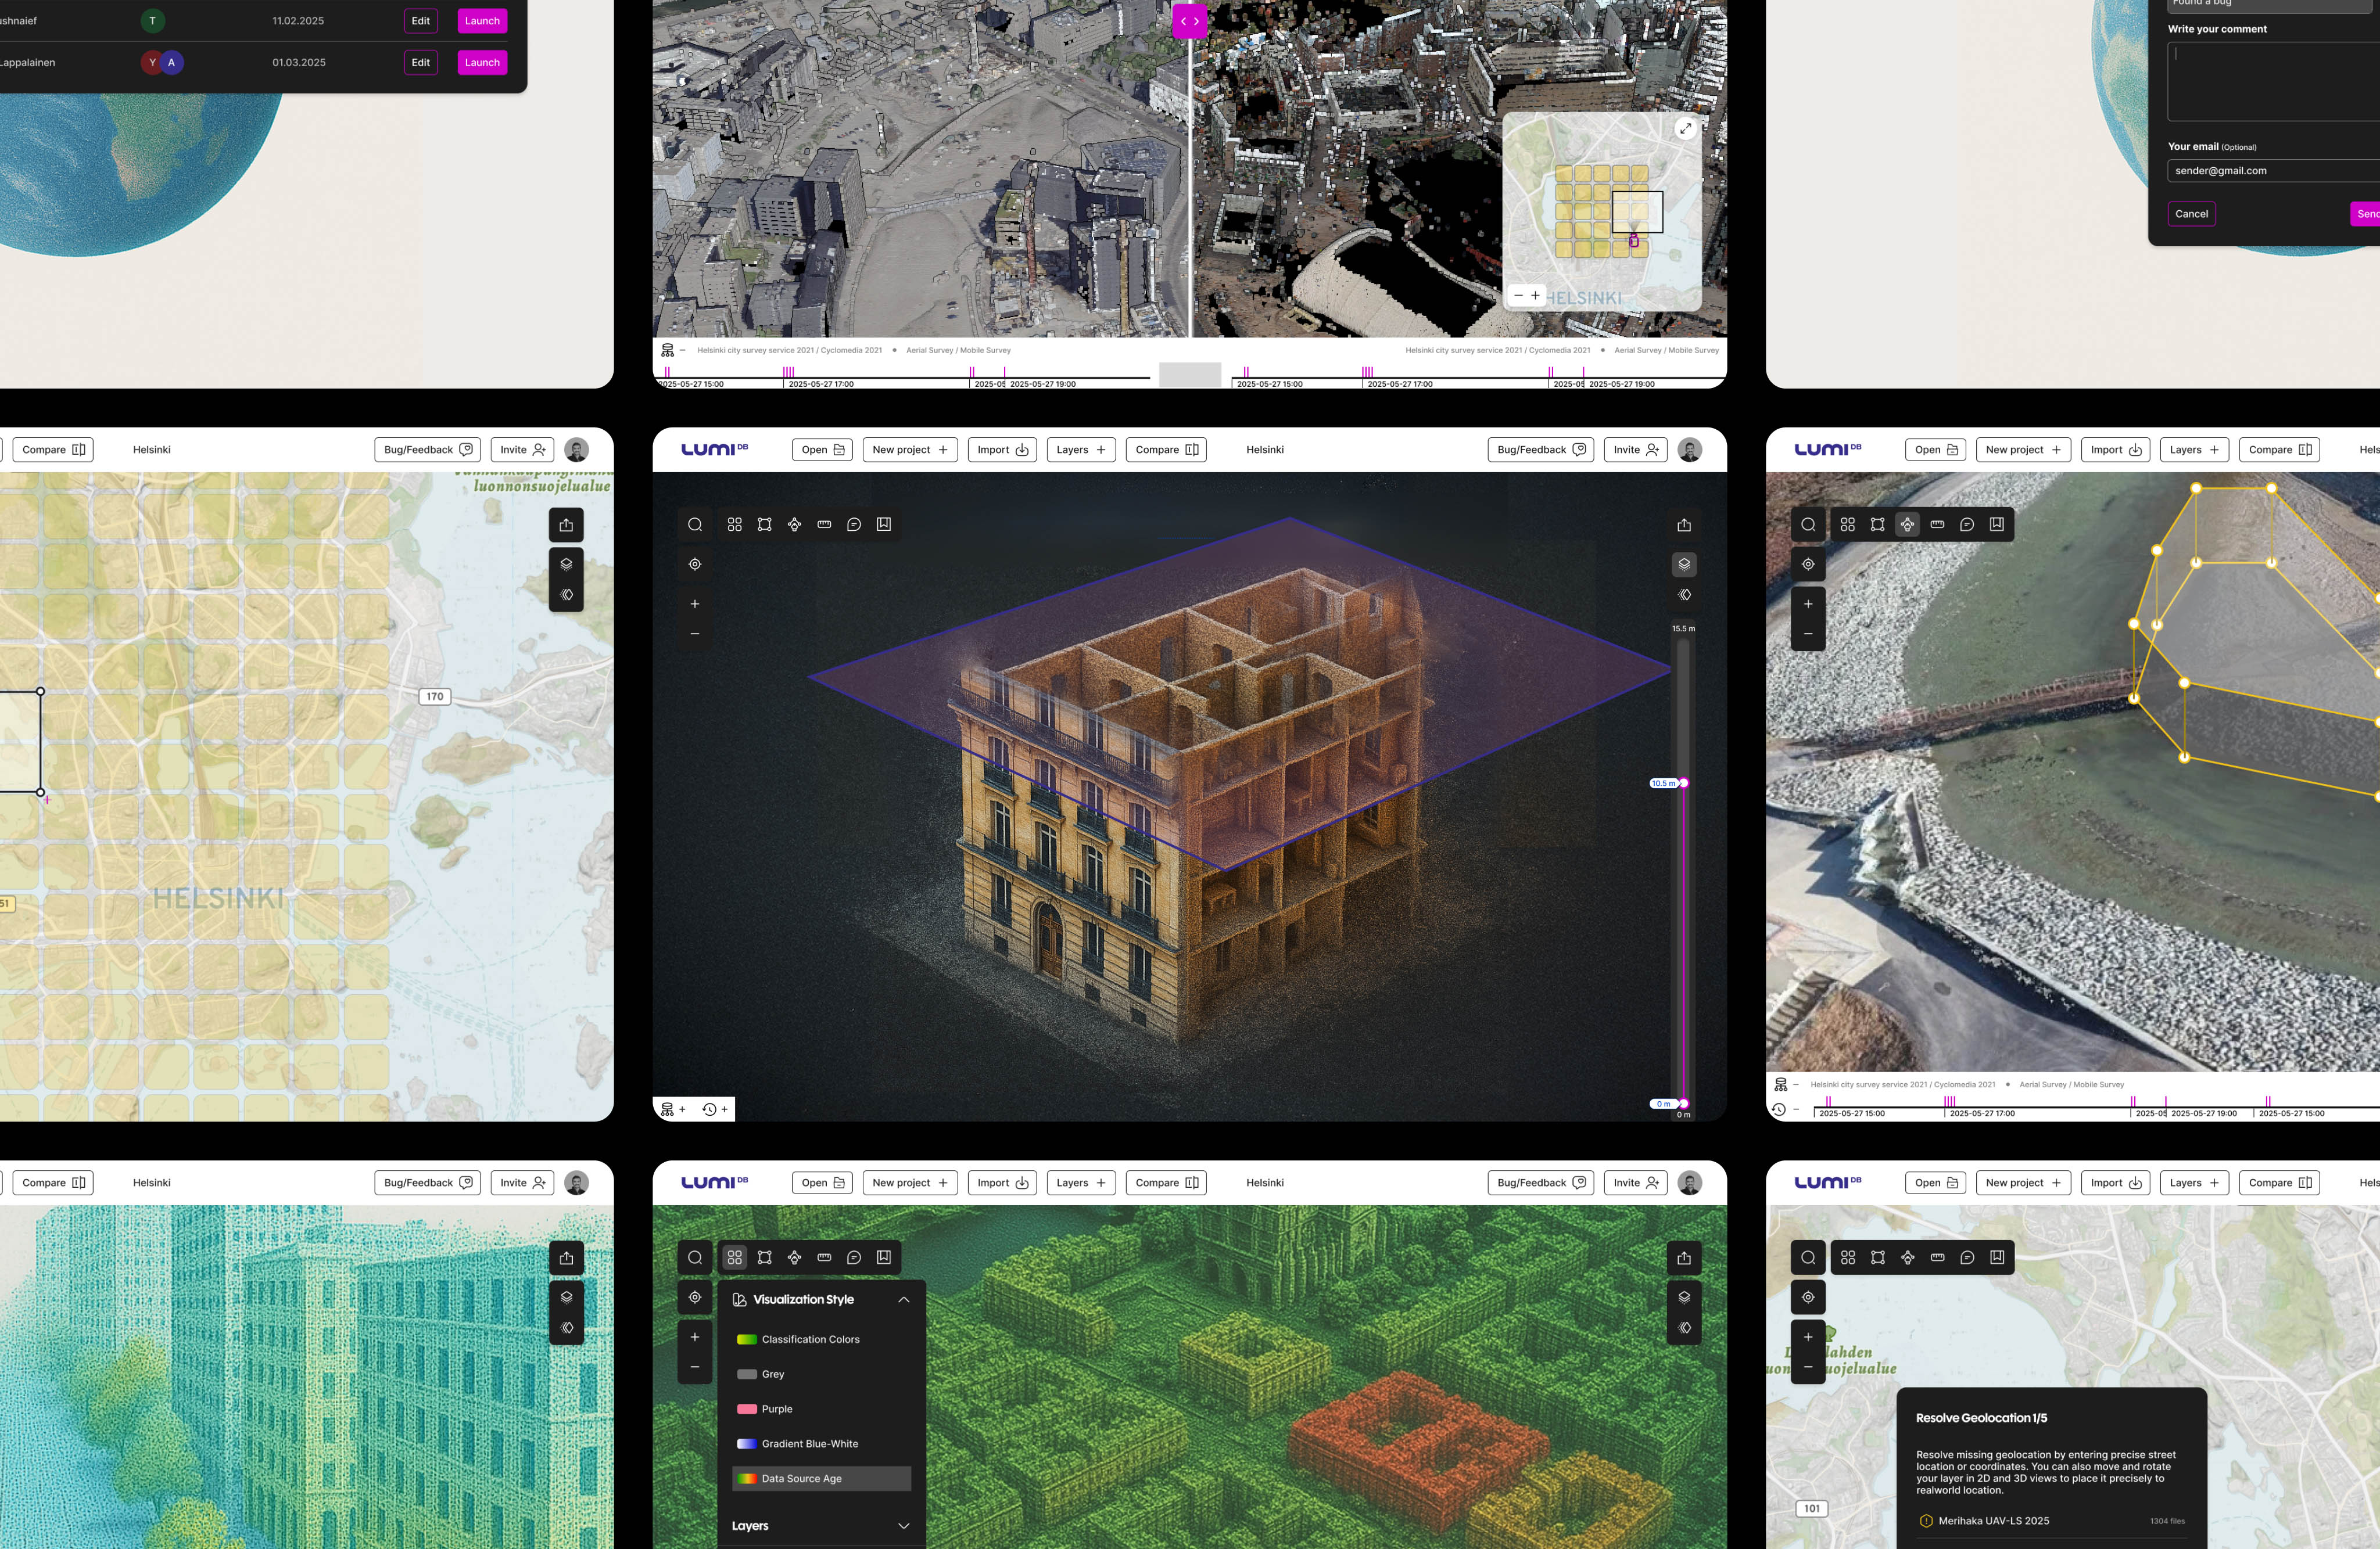
Task: Select the Data Source Age style
Action: 801,1479
